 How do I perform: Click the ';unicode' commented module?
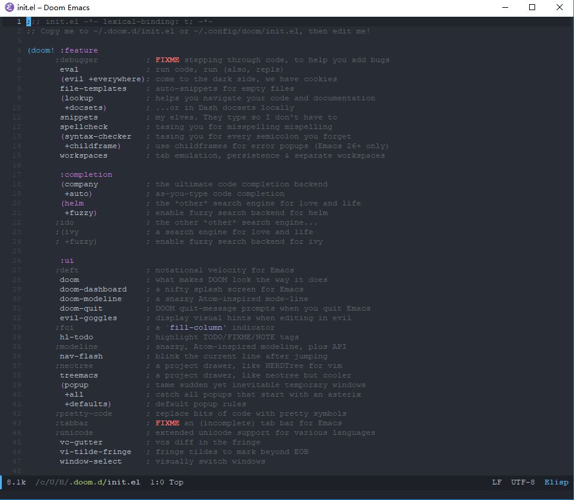[74, 432]
